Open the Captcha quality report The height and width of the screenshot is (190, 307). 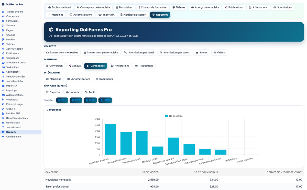point(53,92)
